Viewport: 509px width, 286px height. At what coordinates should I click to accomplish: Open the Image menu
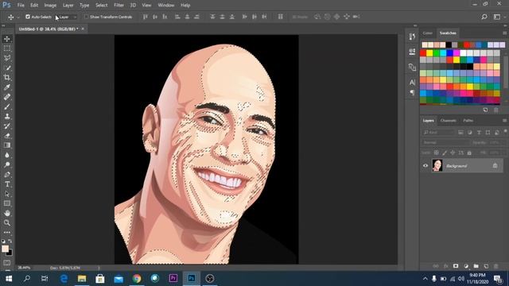tap(50, 6)
